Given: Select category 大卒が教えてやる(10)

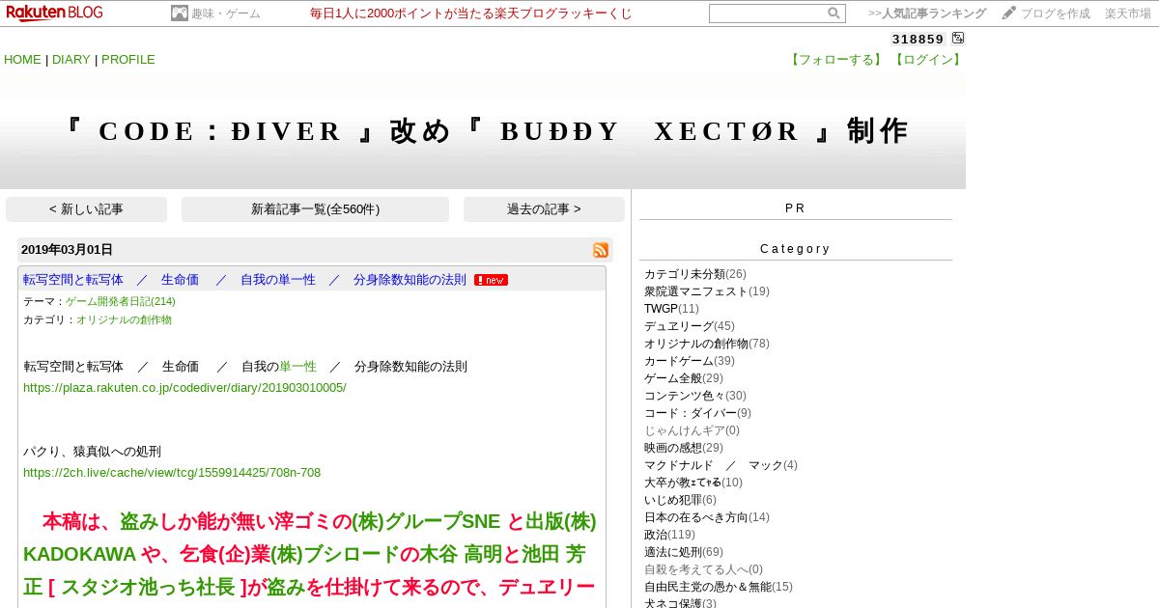Looking at the screenshot, I should tap(693, 483).
